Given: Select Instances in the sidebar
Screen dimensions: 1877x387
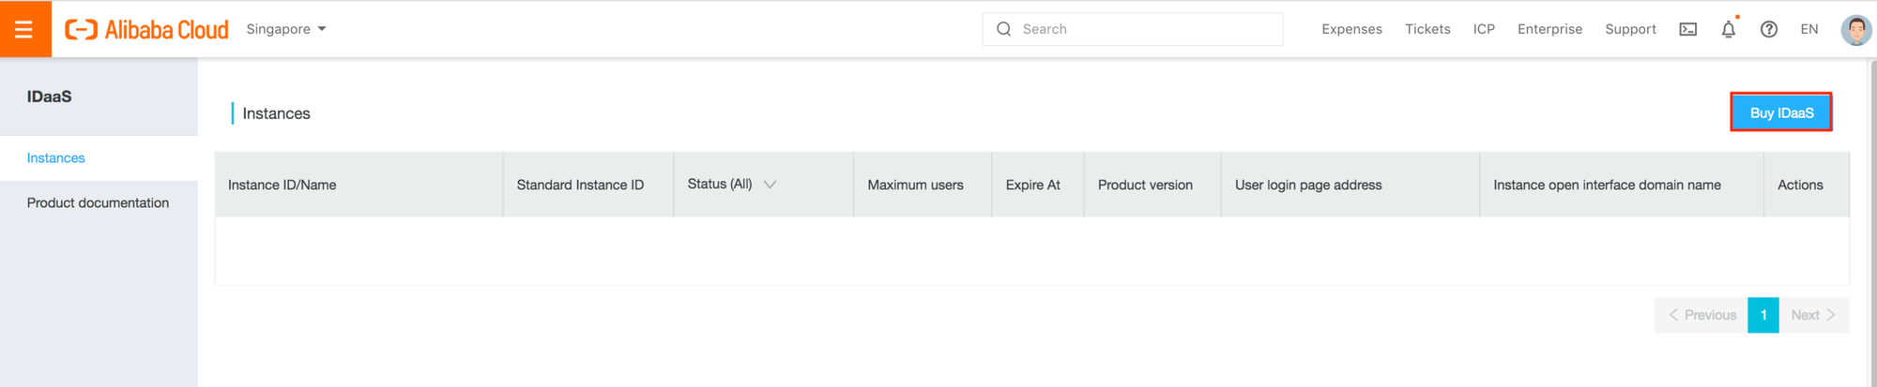Looking at the screenshot, I should (x=56, y=158).
